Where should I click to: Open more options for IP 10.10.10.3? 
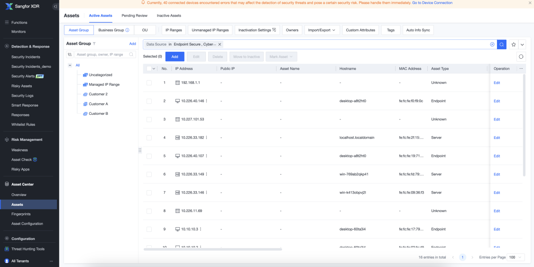point(200,229)
